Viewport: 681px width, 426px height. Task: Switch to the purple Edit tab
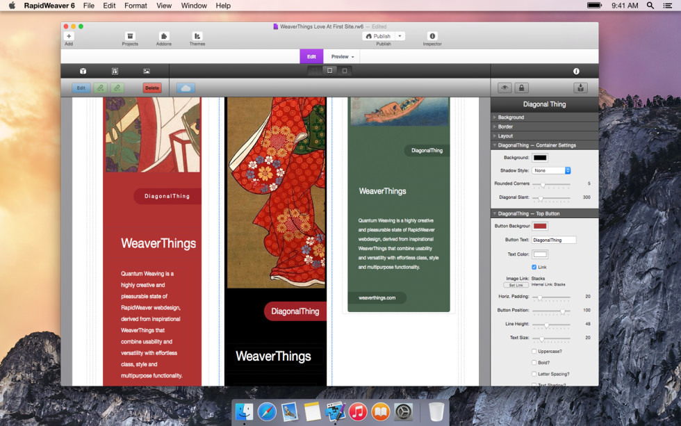point(311,57)
